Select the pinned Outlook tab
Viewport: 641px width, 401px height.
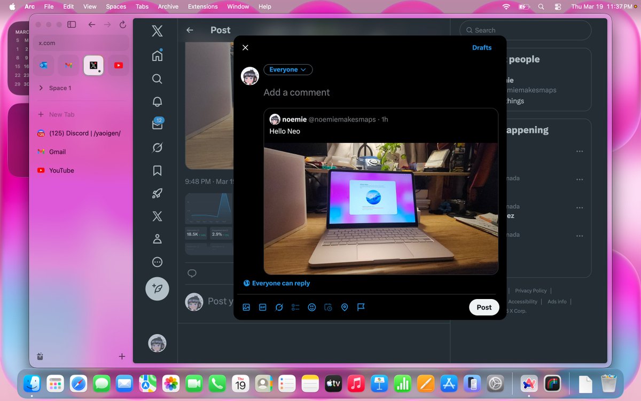coord(43,65)
